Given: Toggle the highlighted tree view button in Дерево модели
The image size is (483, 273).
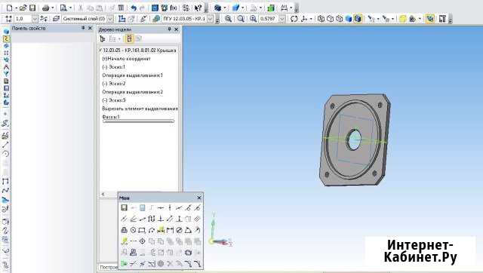Looking at the screenshot, I should 129,38.
